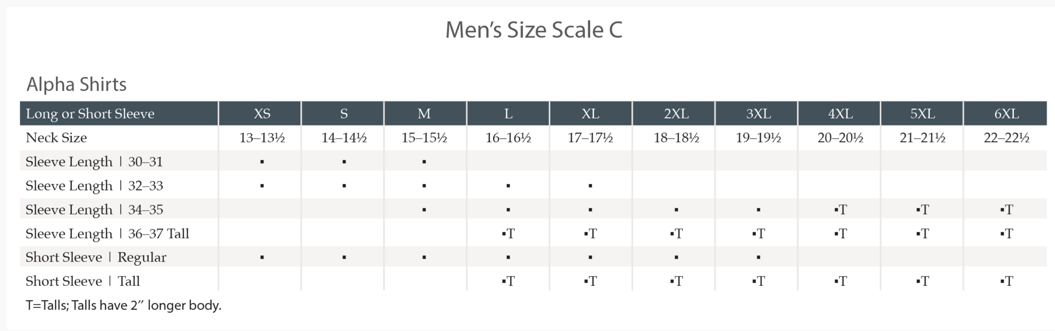Screen dimensions: 1055x331
Task: Click XL dot in 32–33 row
Action: pos(590,186)
